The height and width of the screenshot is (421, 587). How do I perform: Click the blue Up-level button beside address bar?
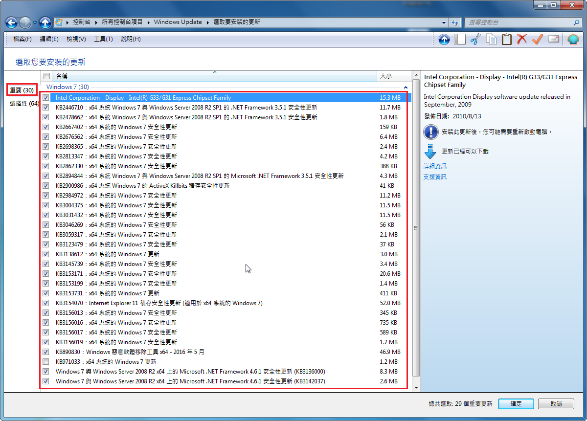[x=45, y=22]
